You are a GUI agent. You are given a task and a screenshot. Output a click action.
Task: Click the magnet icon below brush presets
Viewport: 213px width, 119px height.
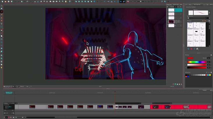(197, 49)
